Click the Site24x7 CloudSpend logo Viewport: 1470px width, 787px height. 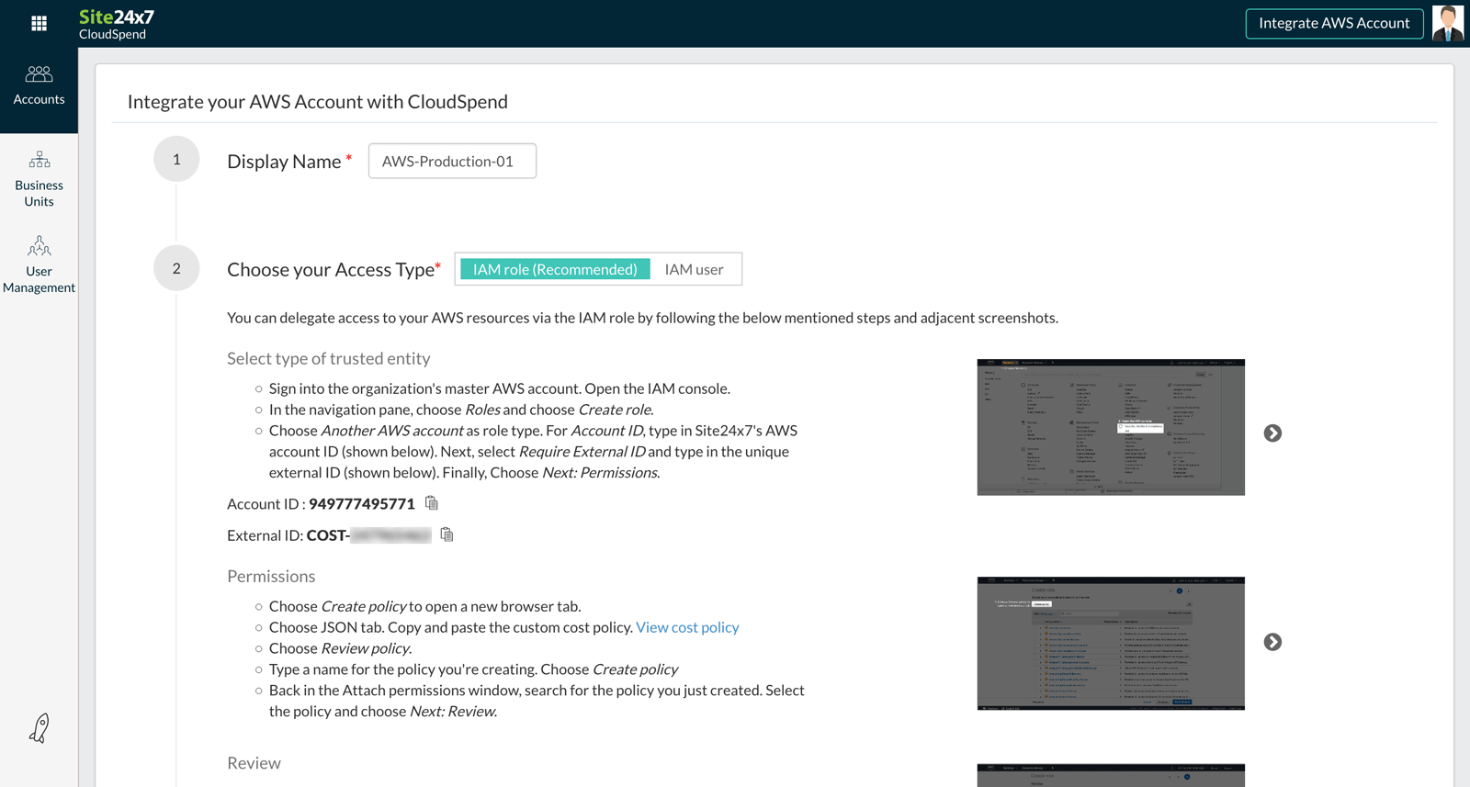click(117, 24)
